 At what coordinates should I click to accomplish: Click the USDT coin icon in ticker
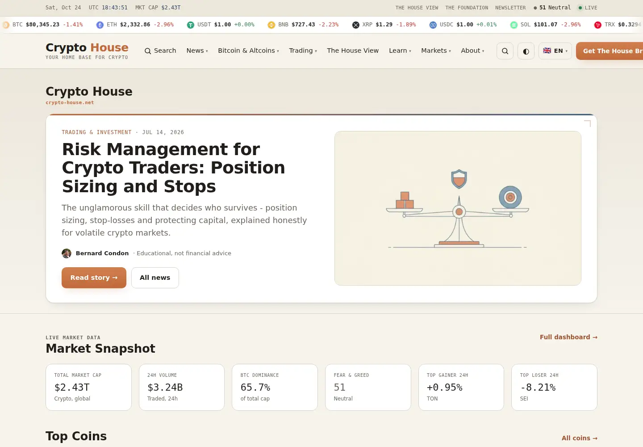[191, 25]
